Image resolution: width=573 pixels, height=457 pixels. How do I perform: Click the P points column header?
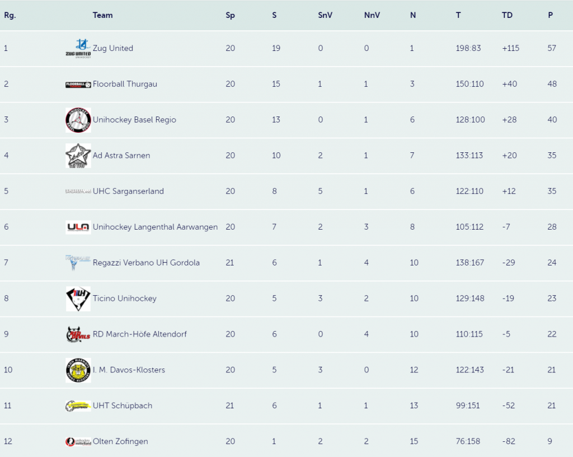coord(551,15)
